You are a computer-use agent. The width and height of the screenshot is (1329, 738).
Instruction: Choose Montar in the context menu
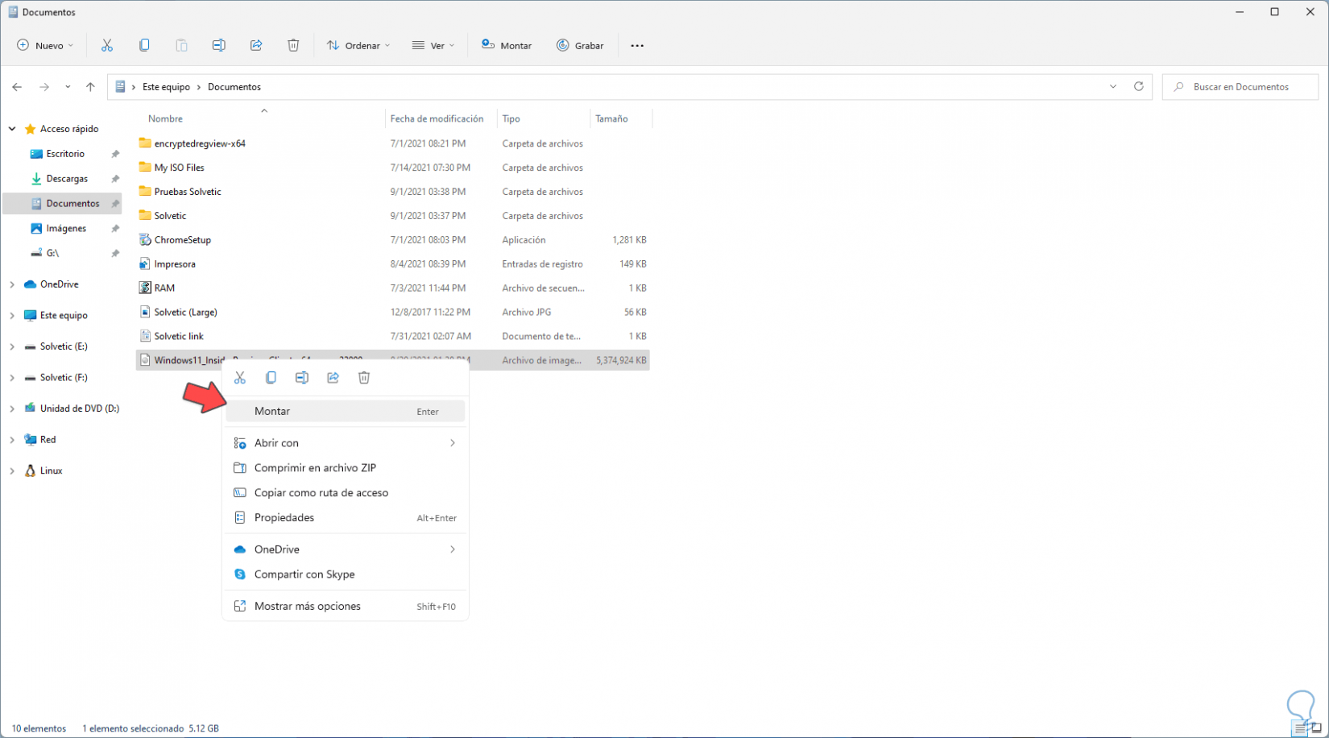346,412
